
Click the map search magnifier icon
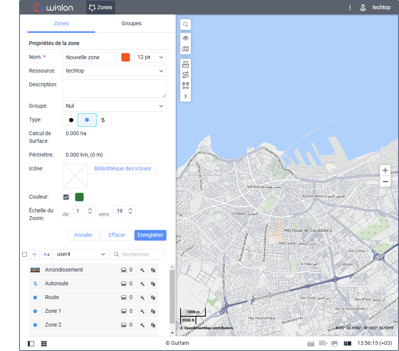point(186,24)
